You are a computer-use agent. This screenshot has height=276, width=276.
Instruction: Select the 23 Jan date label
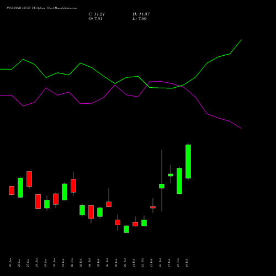click(x=19, y=263)
